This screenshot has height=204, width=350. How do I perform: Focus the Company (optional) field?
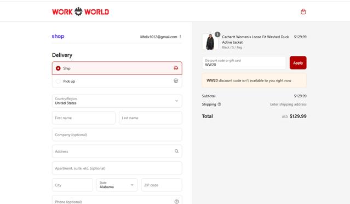tap(117, 135)
